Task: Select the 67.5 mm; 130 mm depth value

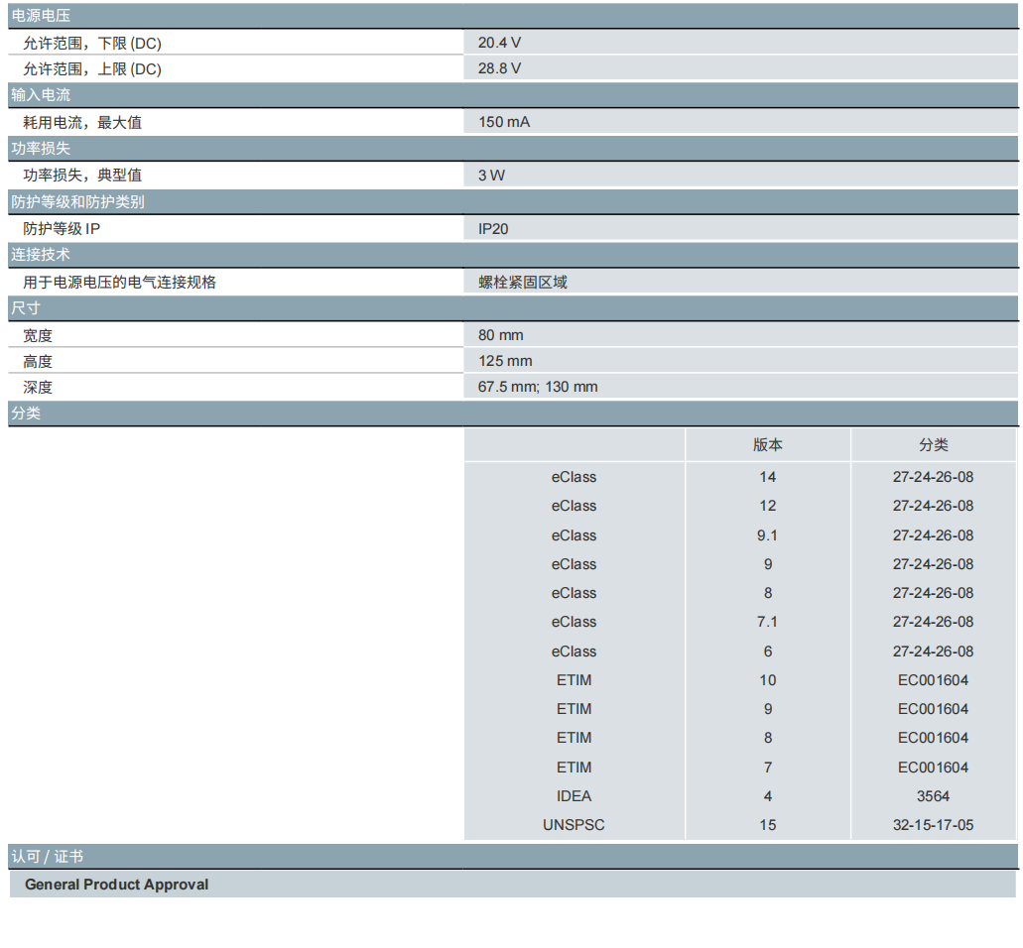Action: click(538, 387)
